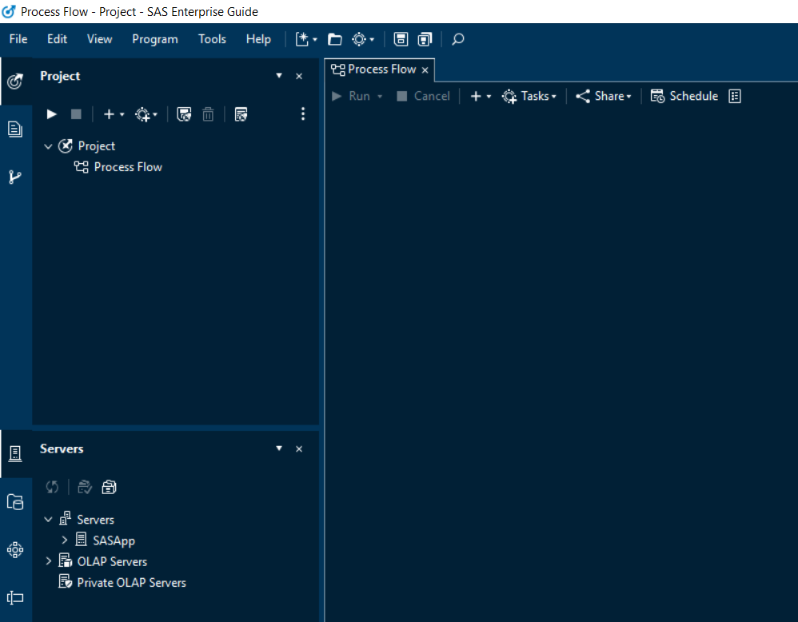Click the Delete trash icon in Project panel
Viewport: 798px width, 622px height.
click(208, 114)
